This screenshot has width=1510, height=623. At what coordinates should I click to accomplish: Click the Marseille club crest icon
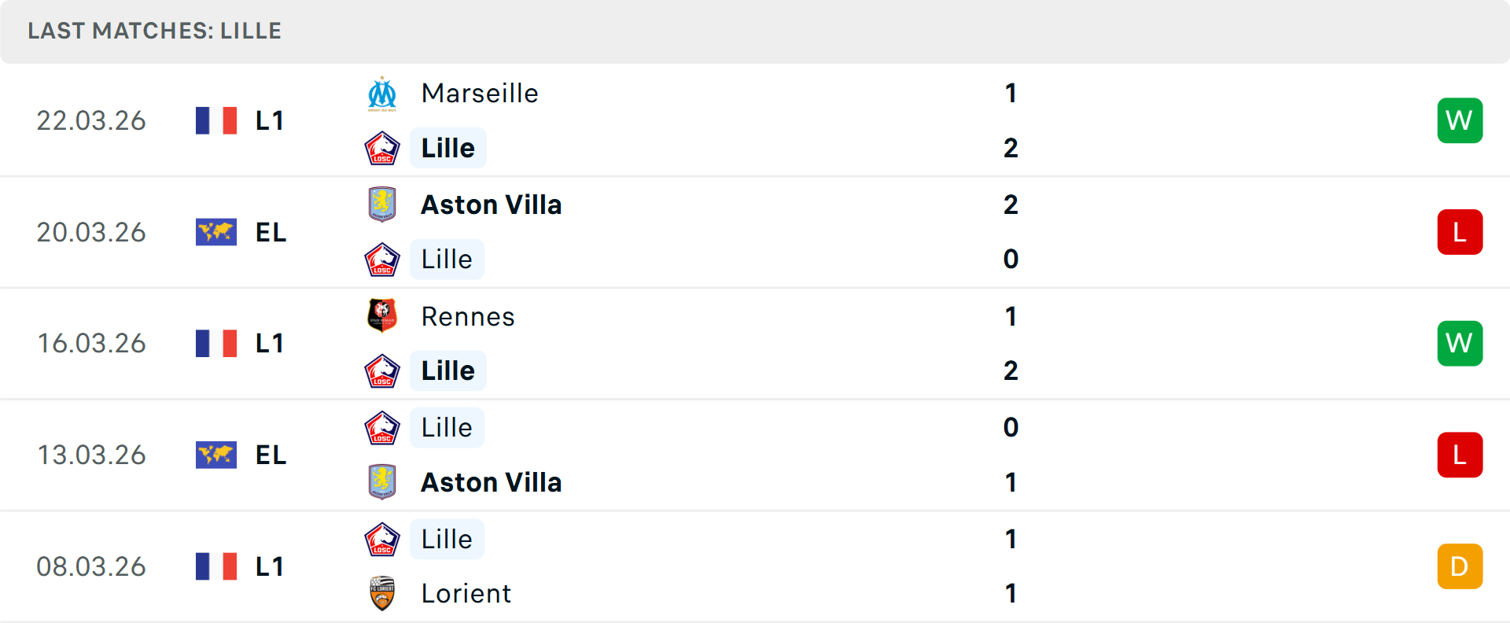tap(382, 94)
